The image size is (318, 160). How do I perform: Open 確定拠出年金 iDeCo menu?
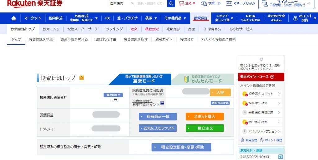click(276, 18)
